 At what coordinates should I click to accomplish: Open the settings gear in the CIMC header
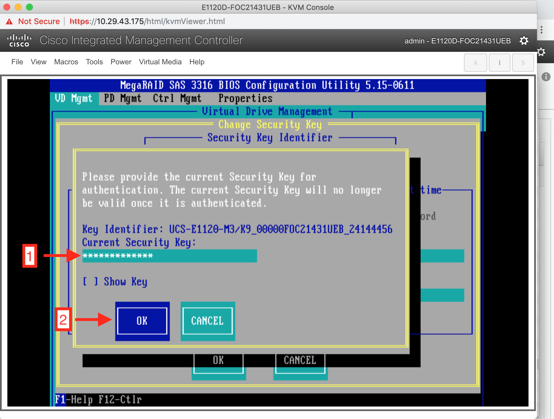524,41
